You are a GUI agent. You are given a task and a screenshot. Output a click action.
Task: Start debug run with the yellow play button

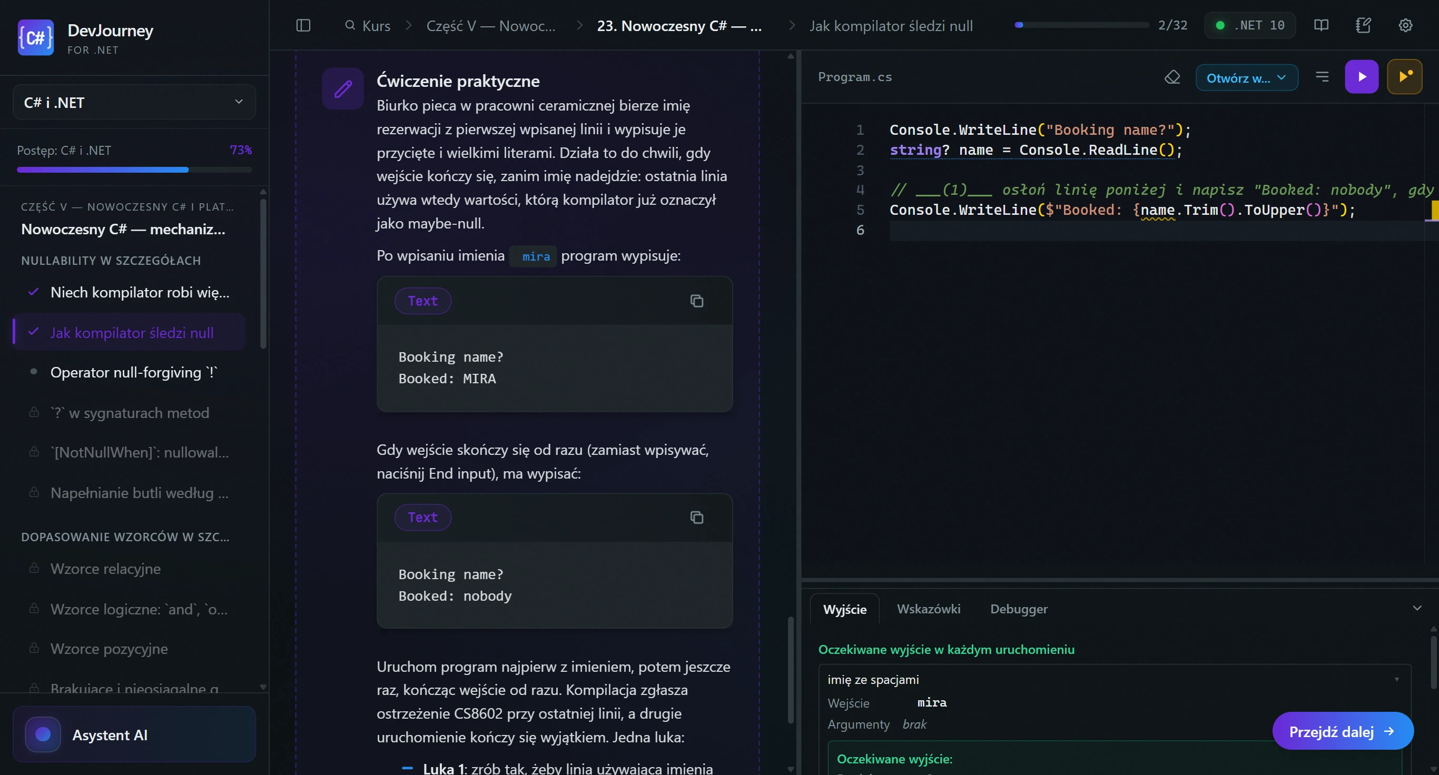point(1404,77)
